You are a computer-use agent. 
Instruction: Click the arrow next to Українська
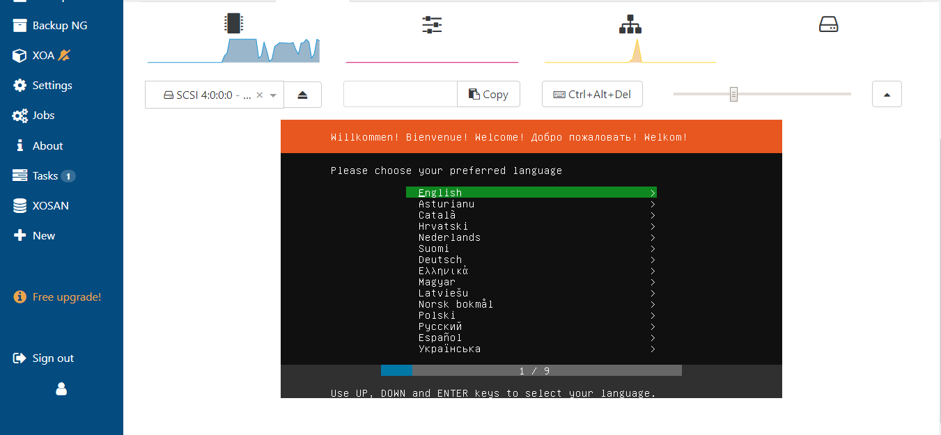653,349
